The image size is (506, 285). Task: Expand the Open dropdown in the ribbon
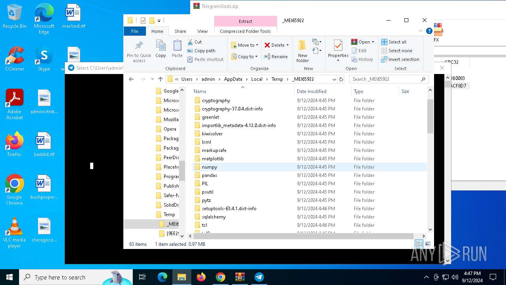pyautogui.click(x=373, y=42)
